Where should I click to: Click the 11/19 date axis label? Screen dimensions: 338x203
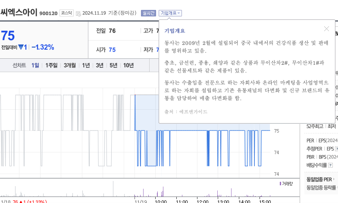click(x=141, y=201)
